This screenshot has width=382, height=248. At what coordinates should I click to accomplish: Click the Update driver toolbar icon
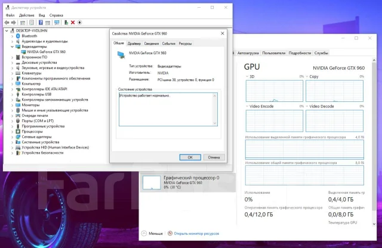point(66,23)
